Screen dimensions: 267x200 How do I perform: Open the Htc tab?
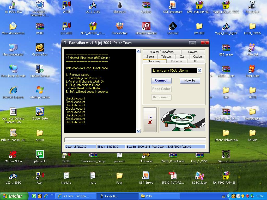[196, 61]
